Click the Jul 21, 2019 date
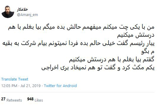The height and width of the screenshot is (106, 157). 31,86
